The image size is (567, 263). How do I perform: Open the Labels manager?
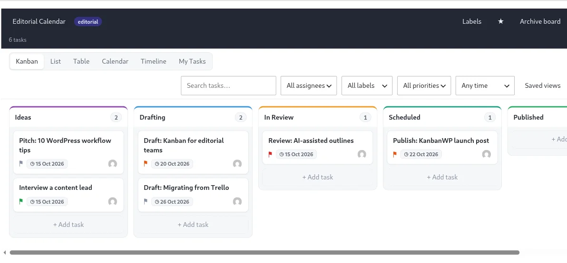(x=472, y=21)
